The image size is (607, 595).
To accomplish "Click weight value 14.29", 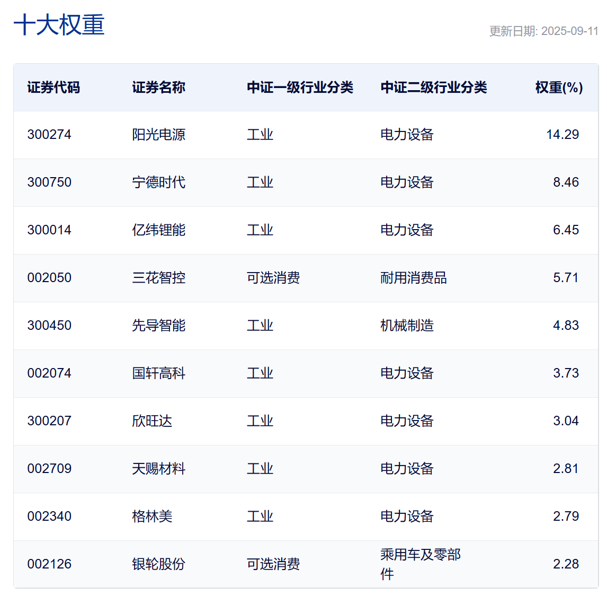I will point(563,135).
